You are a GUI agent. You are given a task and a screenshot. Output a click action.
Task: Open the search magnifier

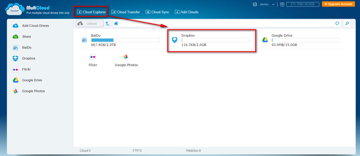(347, 23)
